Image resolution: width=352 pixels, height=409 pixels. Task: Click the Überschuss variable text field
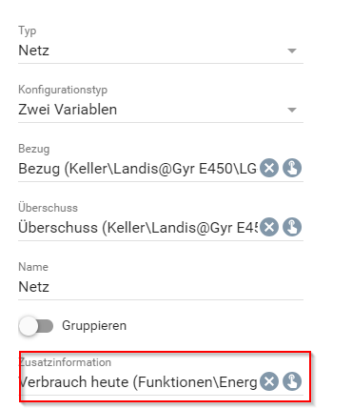click(138, 228)
